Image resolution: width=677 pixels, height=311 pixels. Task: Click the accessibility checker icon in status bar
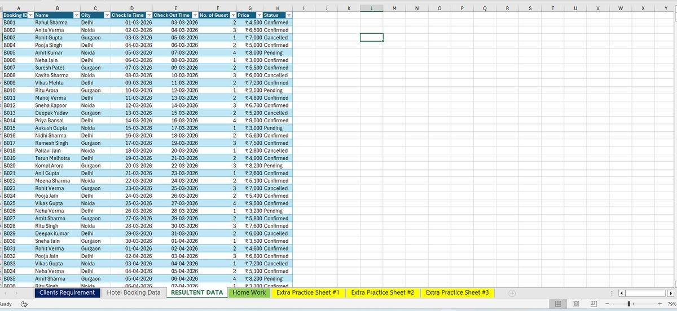click(24, 304)
